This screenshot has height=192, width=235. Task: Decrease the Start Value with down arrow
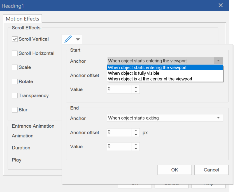coord(136,92)
